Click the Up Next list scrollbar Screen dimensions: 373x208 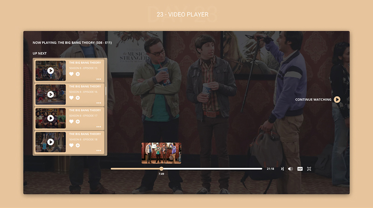point(106,91)
